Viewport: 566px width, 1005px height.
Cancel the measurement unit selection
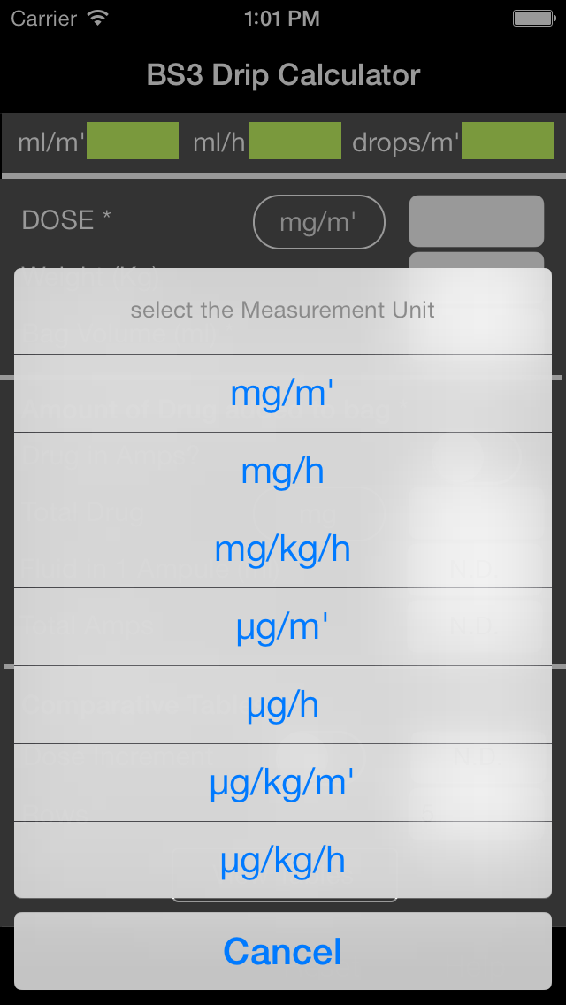pos(283,951)
